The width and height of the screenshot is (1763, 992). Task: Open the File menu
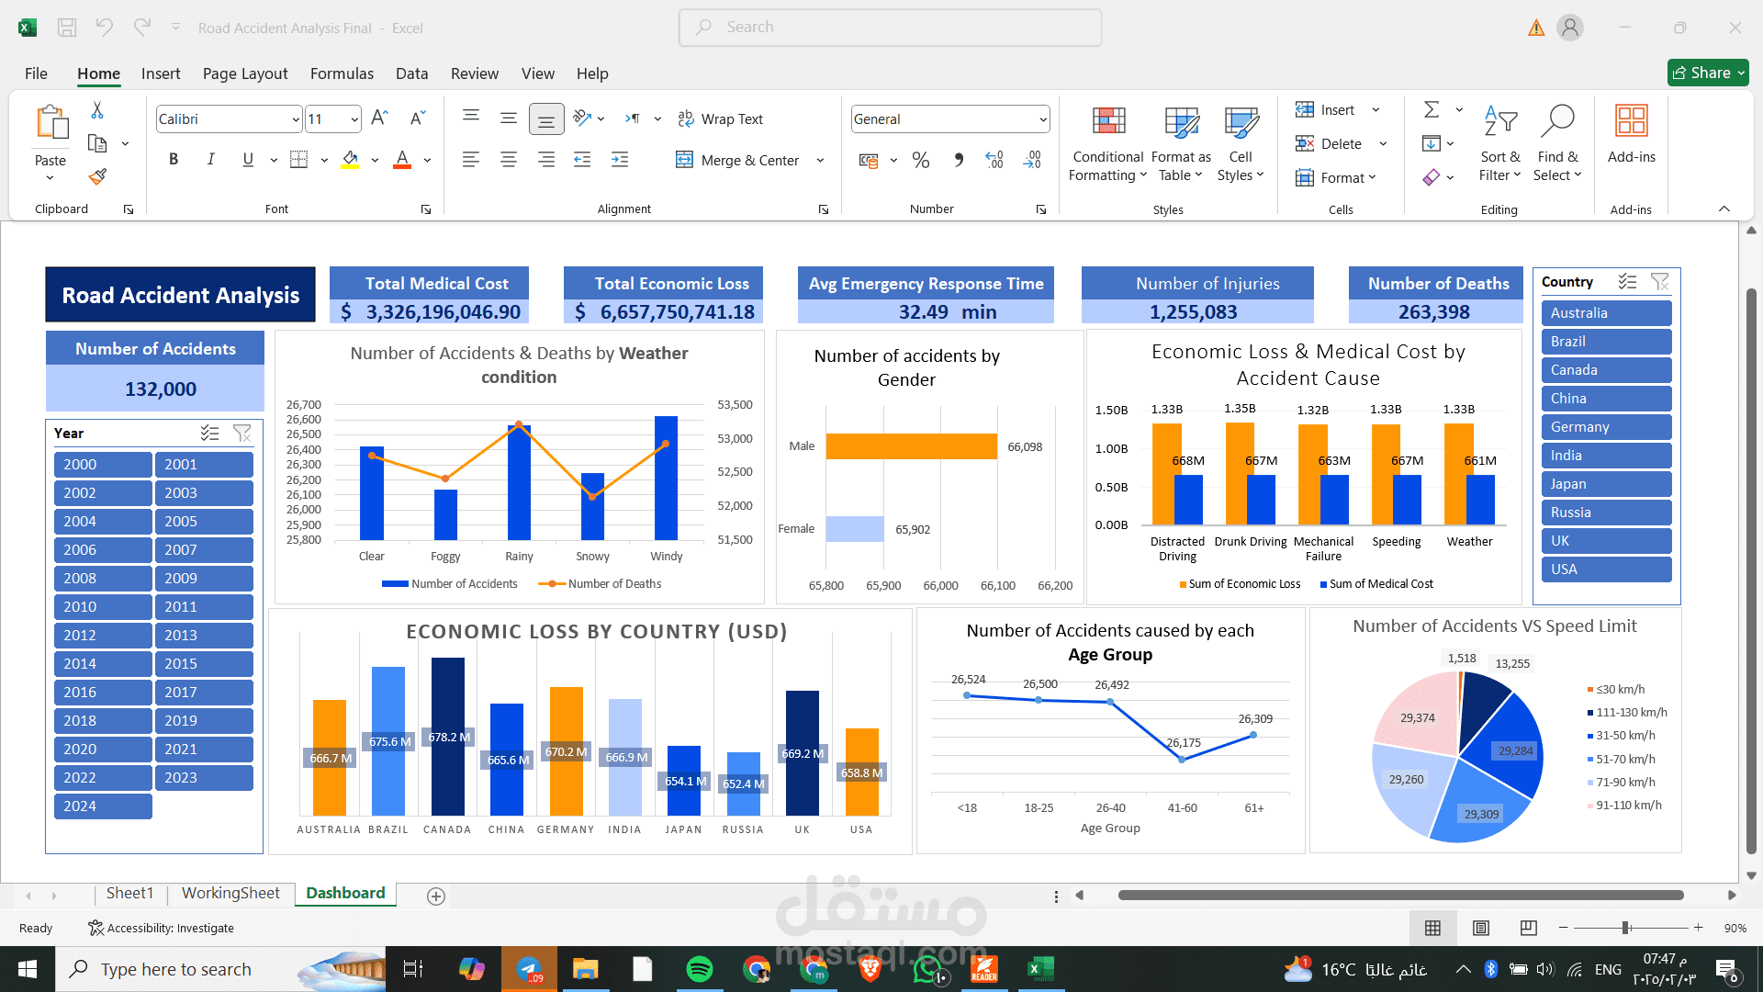point(36,73)
